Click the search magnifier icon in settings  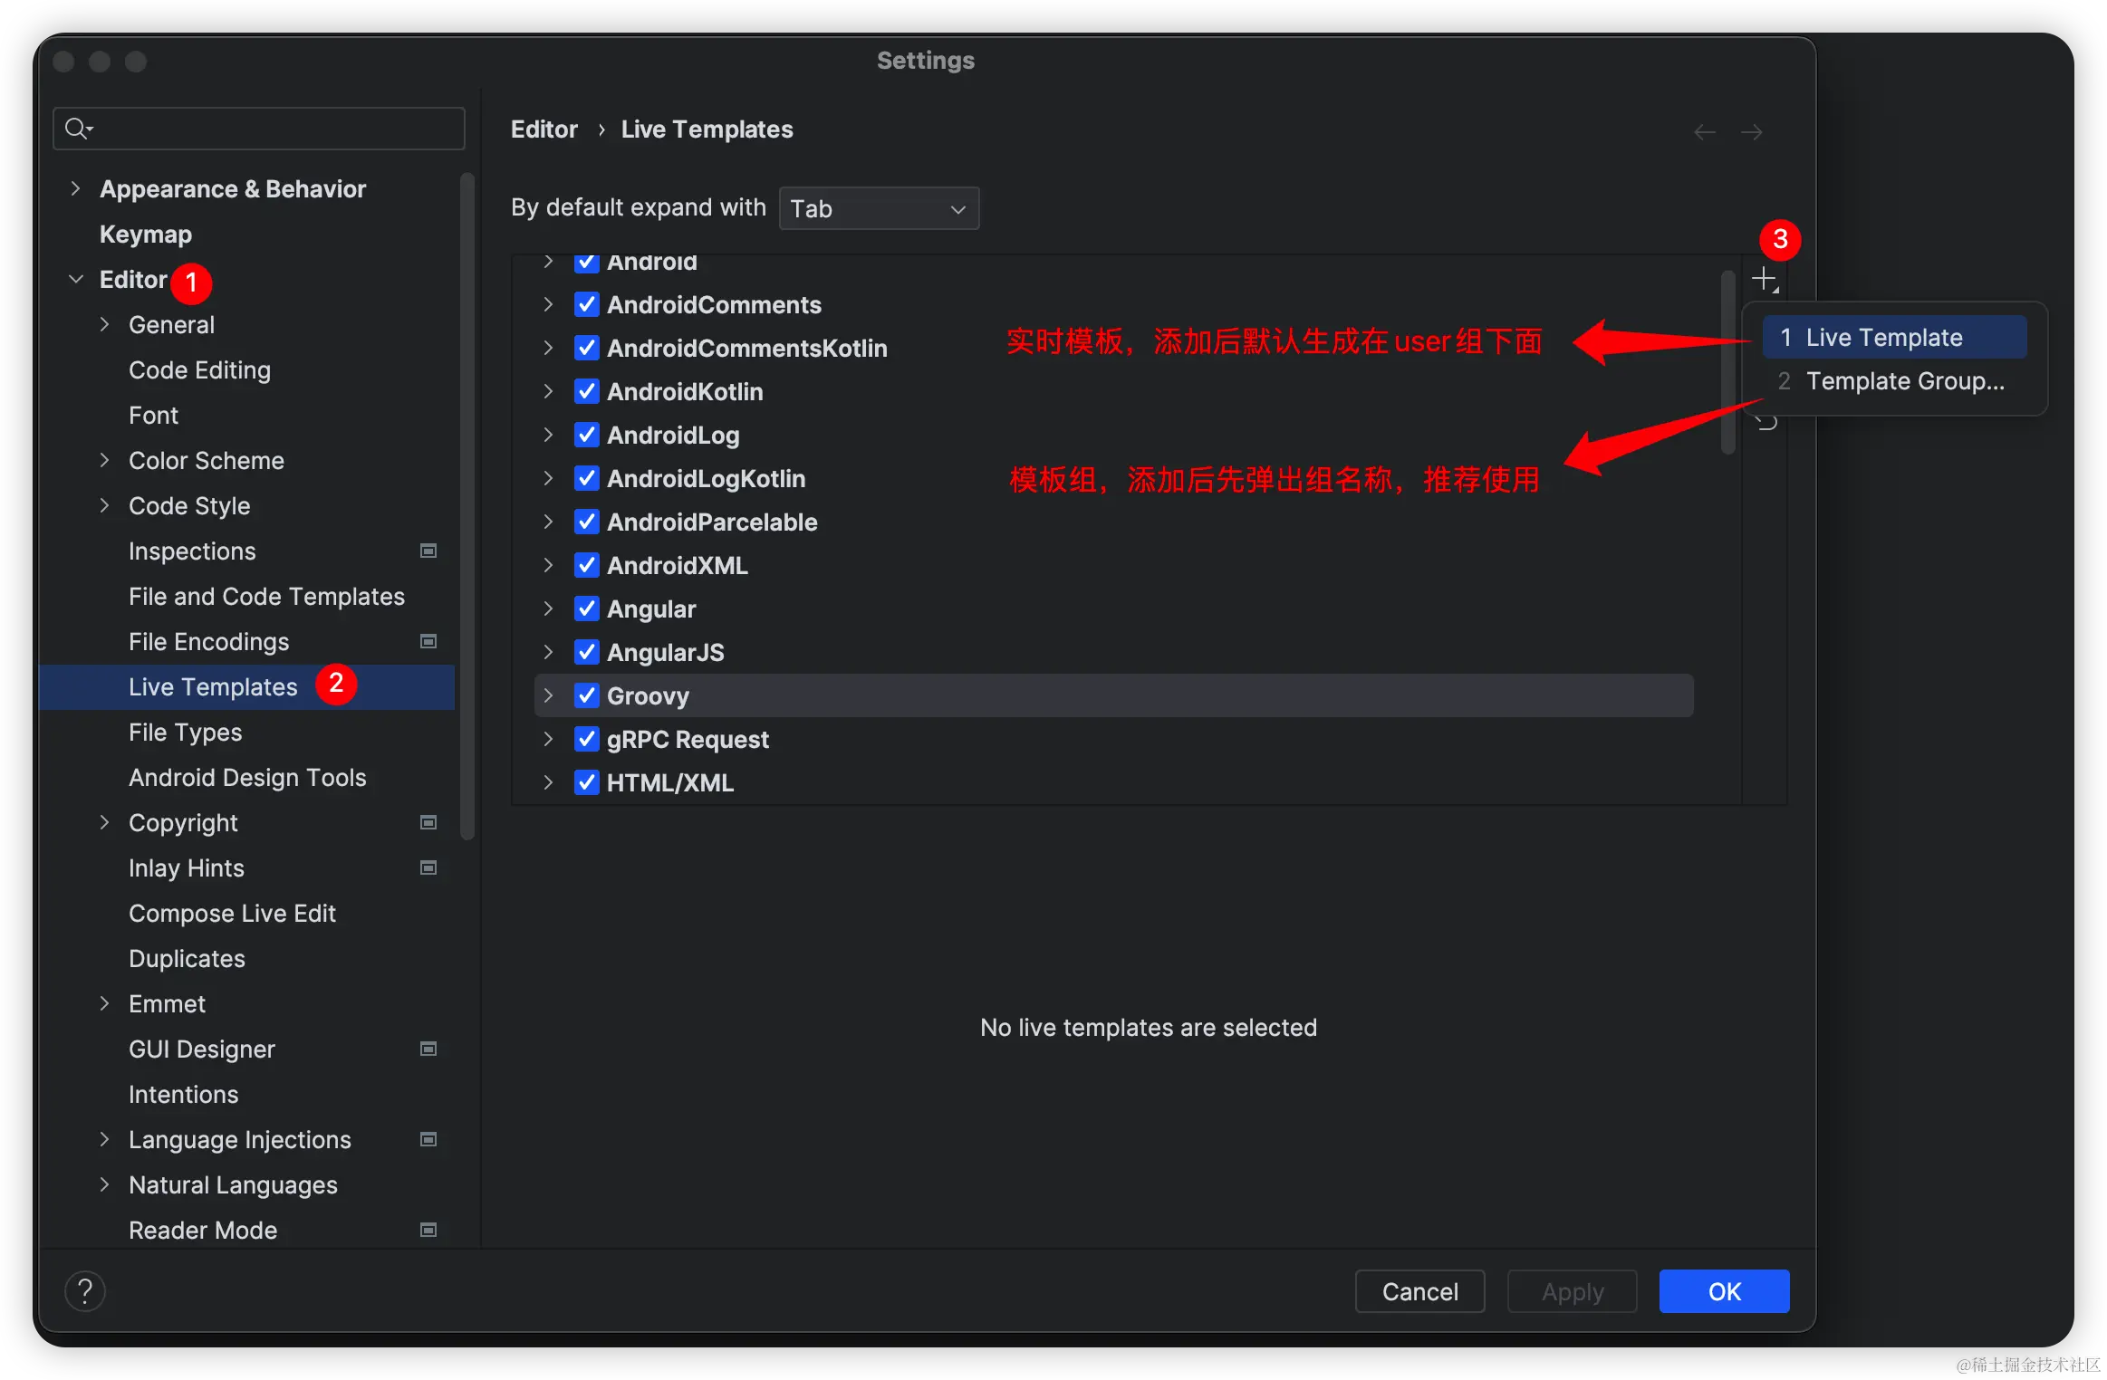click(78, 129)
